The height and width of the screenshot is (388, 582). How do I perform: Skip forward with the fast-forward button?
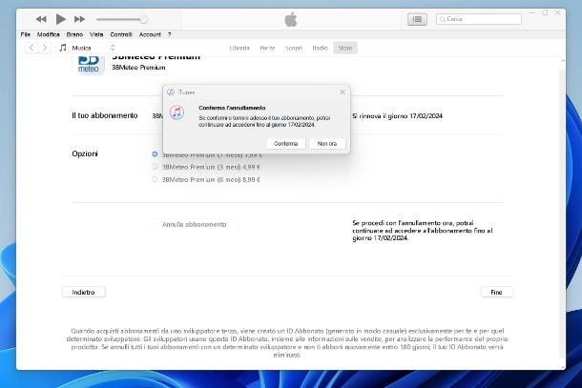(x=79, y=19)
